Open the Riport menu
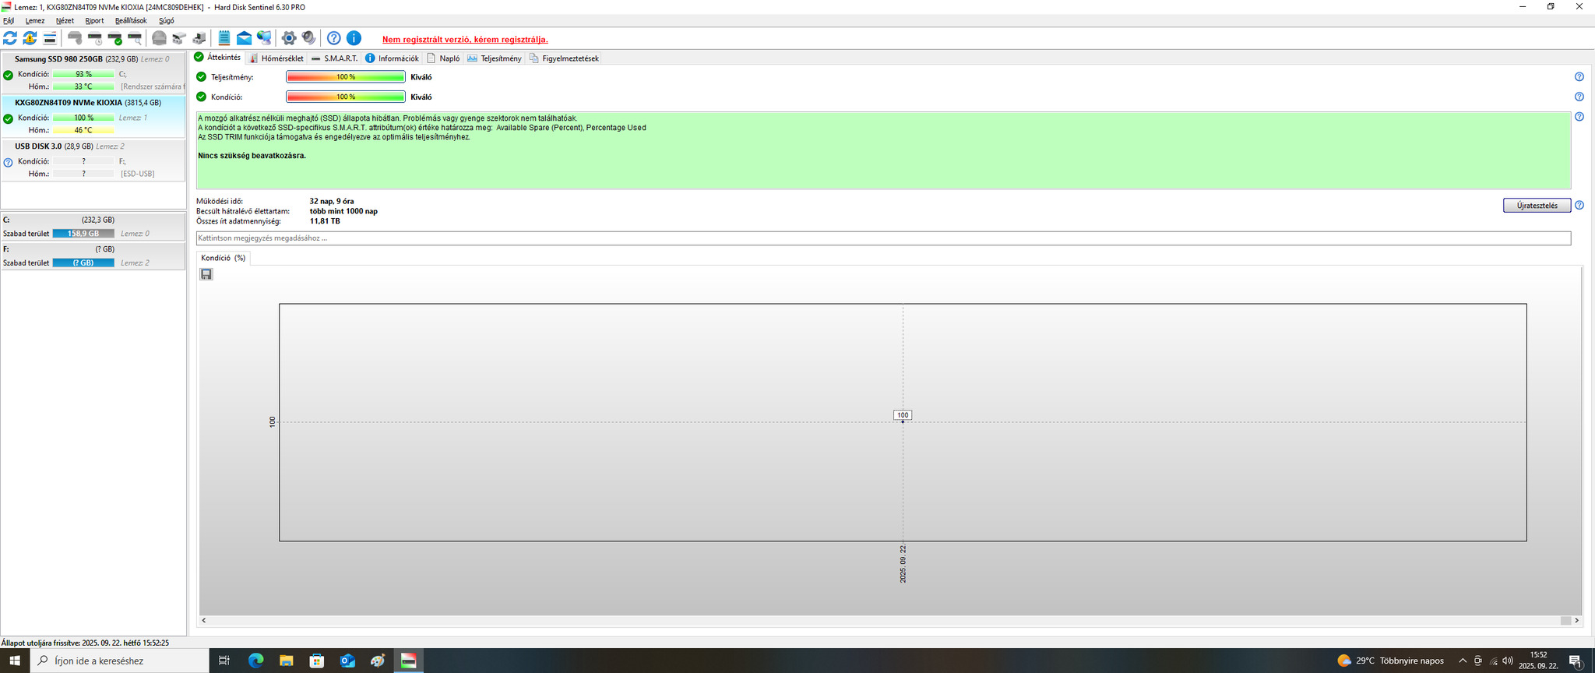 point(94,21)
